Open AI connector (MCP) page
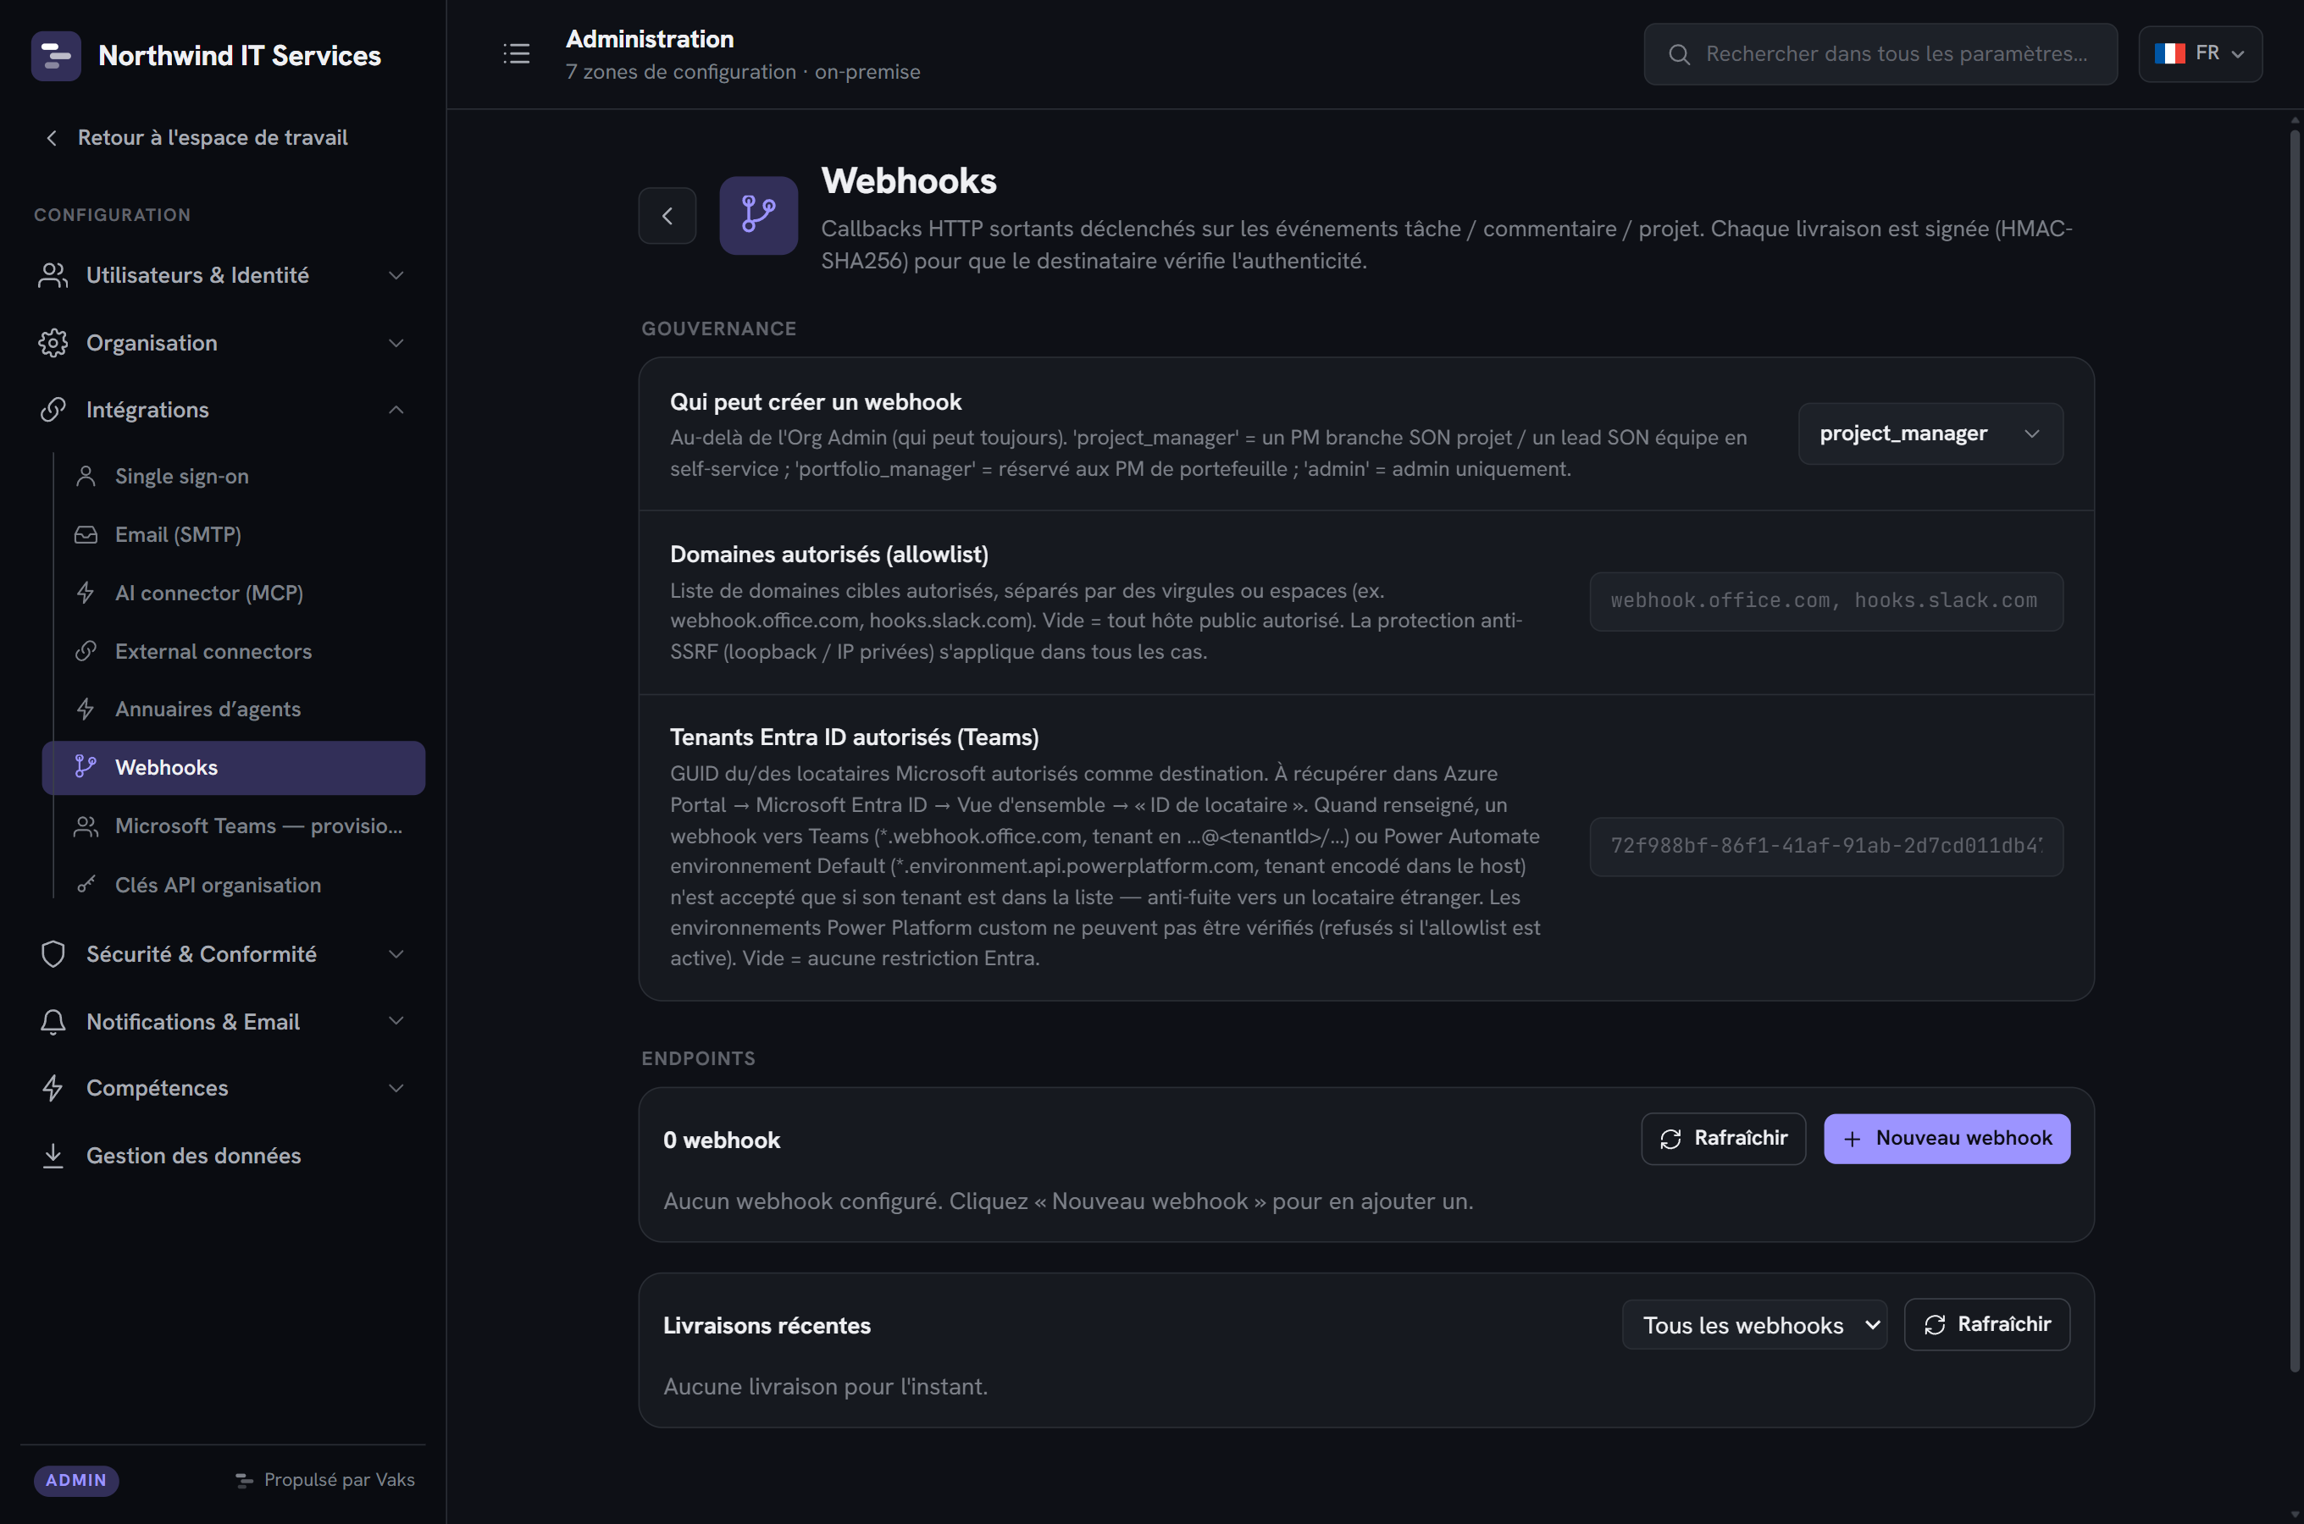Image resolution: width=2304 pixels, height=1524 pixels. click(233, 593)
